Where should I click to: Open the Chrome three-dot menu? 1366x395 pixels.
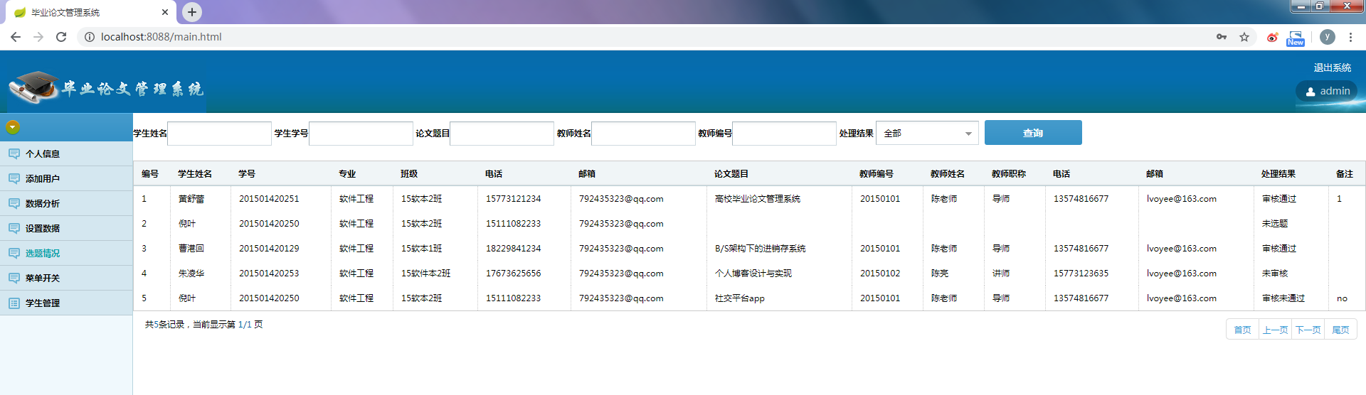pos(1350,37)
